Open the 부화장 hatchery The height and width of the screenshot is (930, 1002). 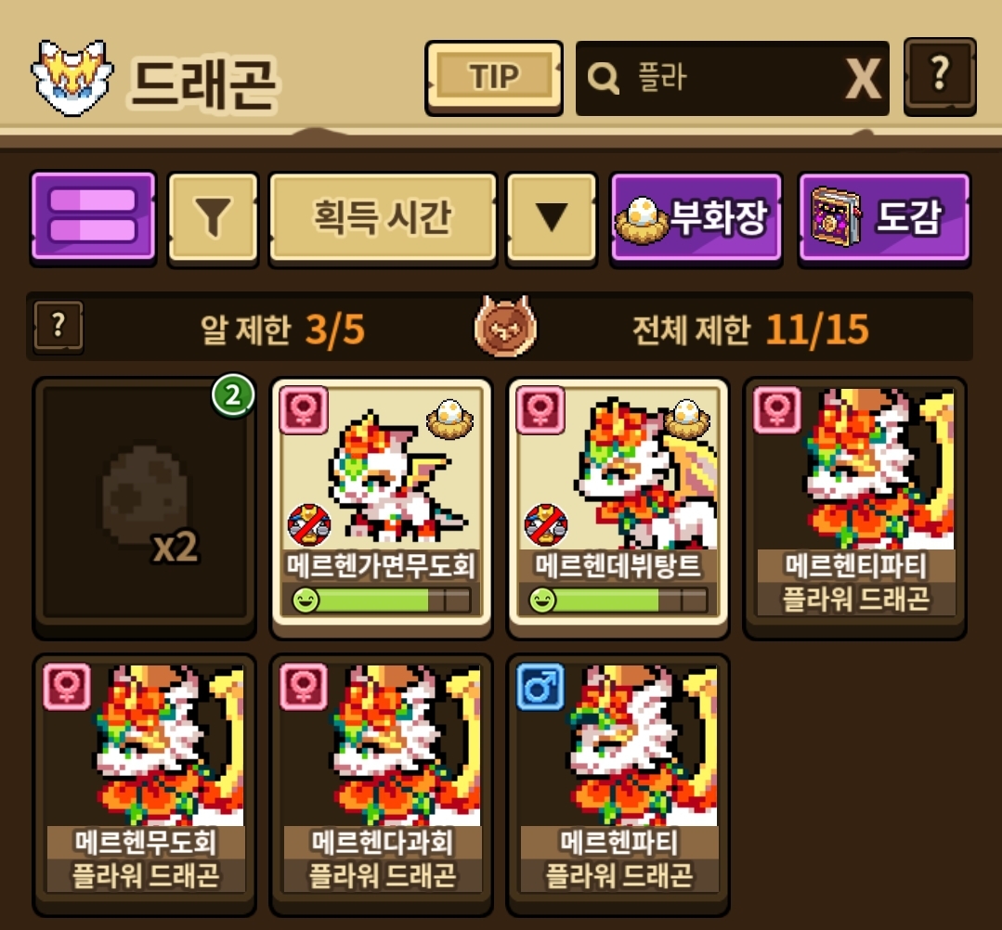click(696, 218)
